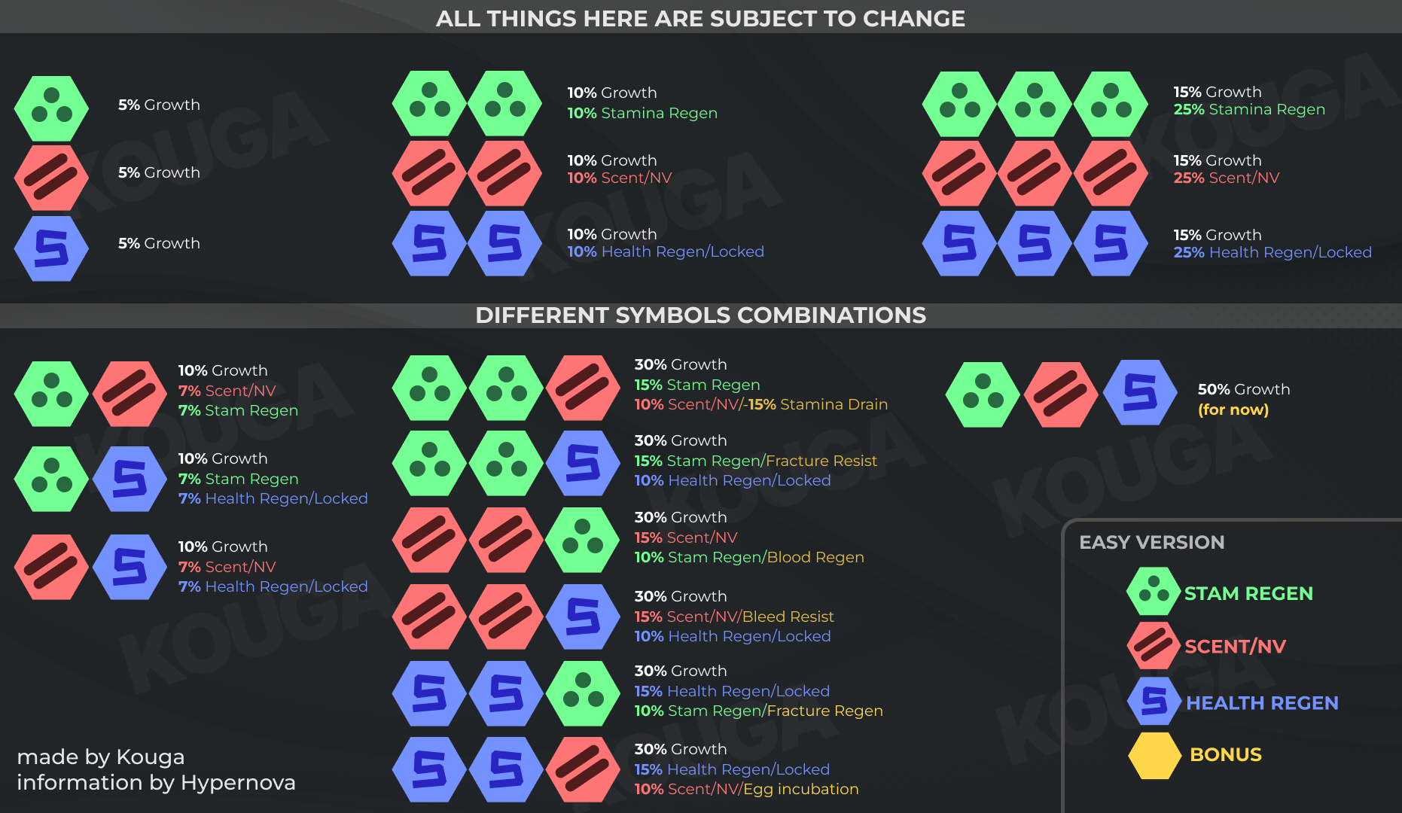Screen dimensions: 1402x813
Task: Select the red hexagon in the 50% Growth combo
Action: click(x=1061, y=394)
